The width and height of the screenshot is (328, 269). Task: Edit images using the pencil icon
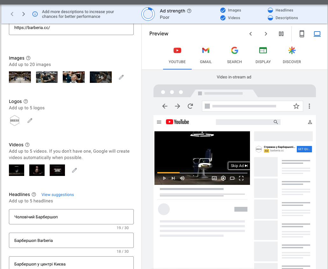click(121, 77)
